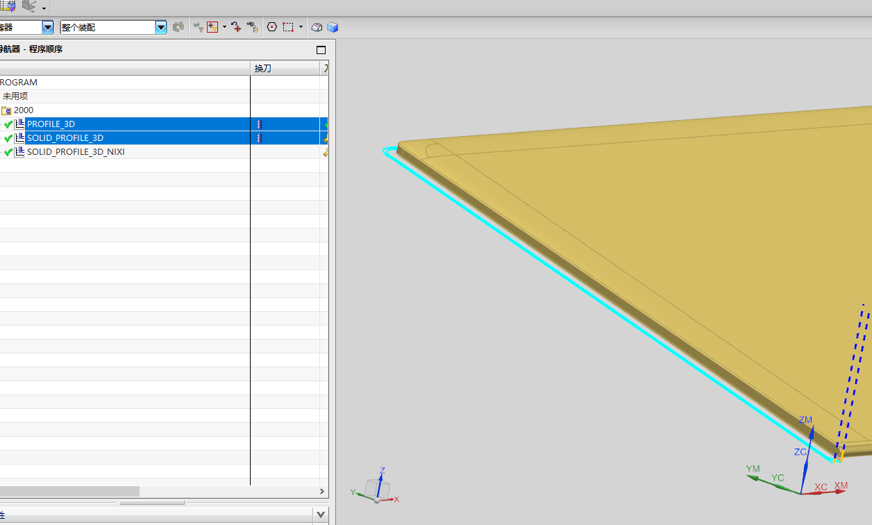Image resolution: width=872 pixels, height=525 pixels.
Task: Click the tool change icon in SOLID_PROFILE_3D row
Action: (259, 137)
